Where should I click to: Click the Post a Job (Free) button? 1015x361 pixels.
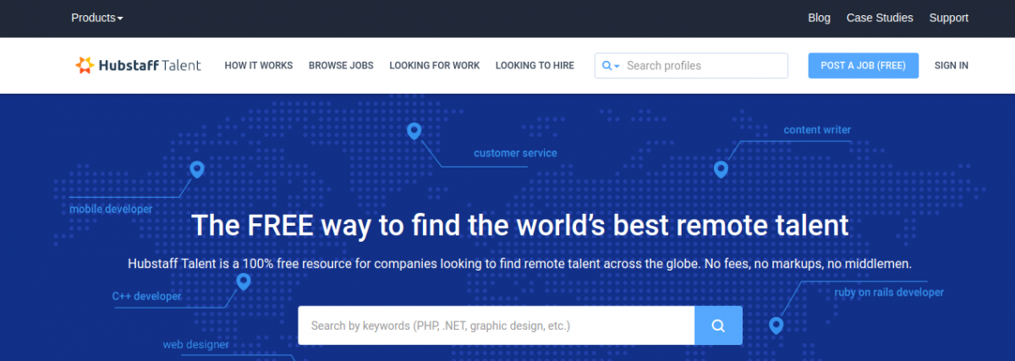point(863,66)
